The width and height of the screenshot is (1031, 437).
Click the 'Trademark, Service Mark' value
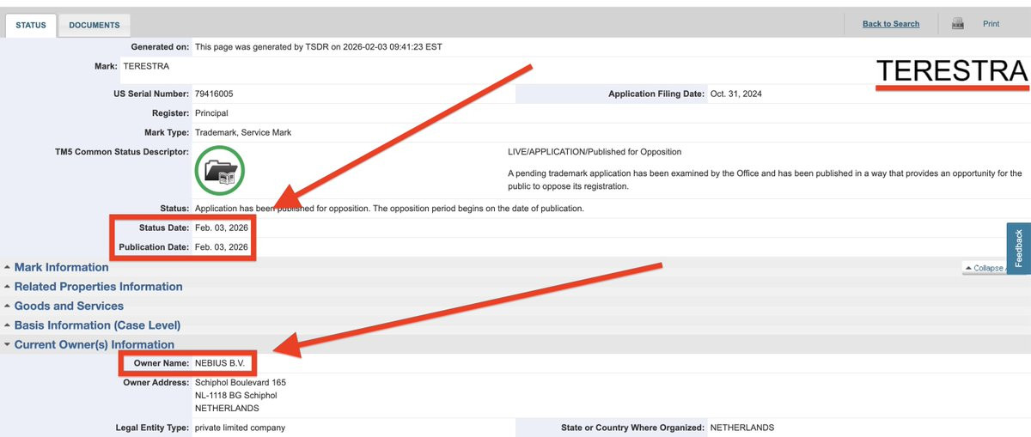click(x=243, y=133)
